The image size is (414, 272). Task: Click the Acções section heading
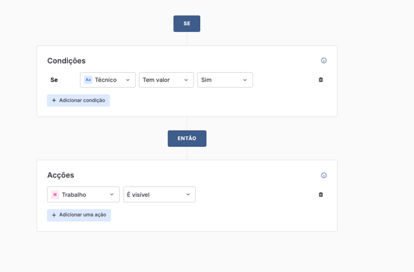61,175
